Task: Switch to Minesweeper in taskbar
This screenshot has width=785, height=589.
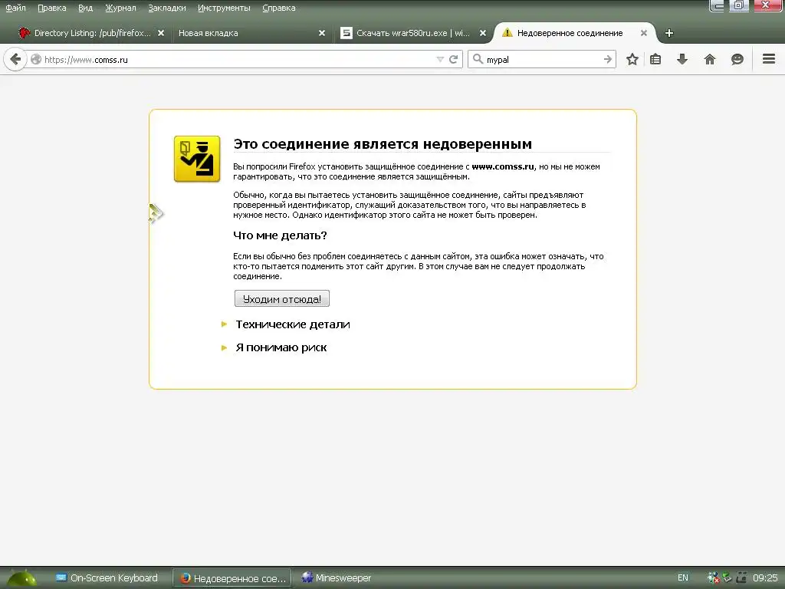Action: [337, 578]
